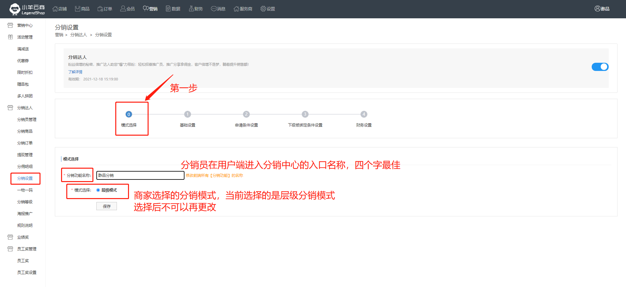The height and width of the screenshot is (287, 626).
Task: Open 分销员管理 in the sidebar
Action: 27,120
